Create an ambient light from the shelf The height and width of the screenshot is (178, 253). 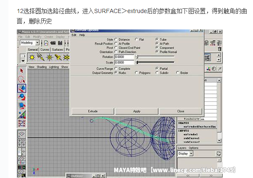coord(49,57)
